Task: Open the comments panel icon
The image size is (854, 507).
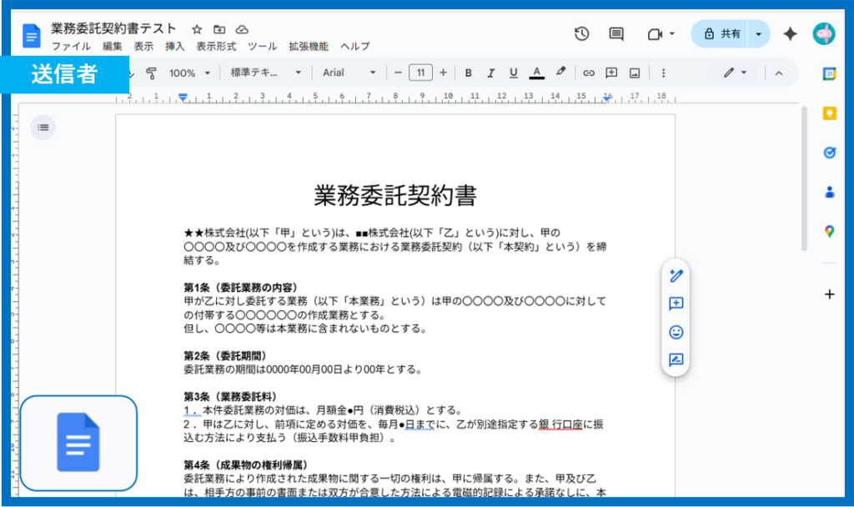Action: (616, 34)
